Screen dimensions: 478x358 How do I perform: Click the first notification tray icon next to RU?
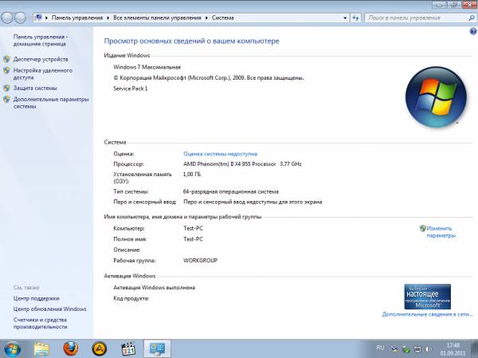[x=395, y=349]
